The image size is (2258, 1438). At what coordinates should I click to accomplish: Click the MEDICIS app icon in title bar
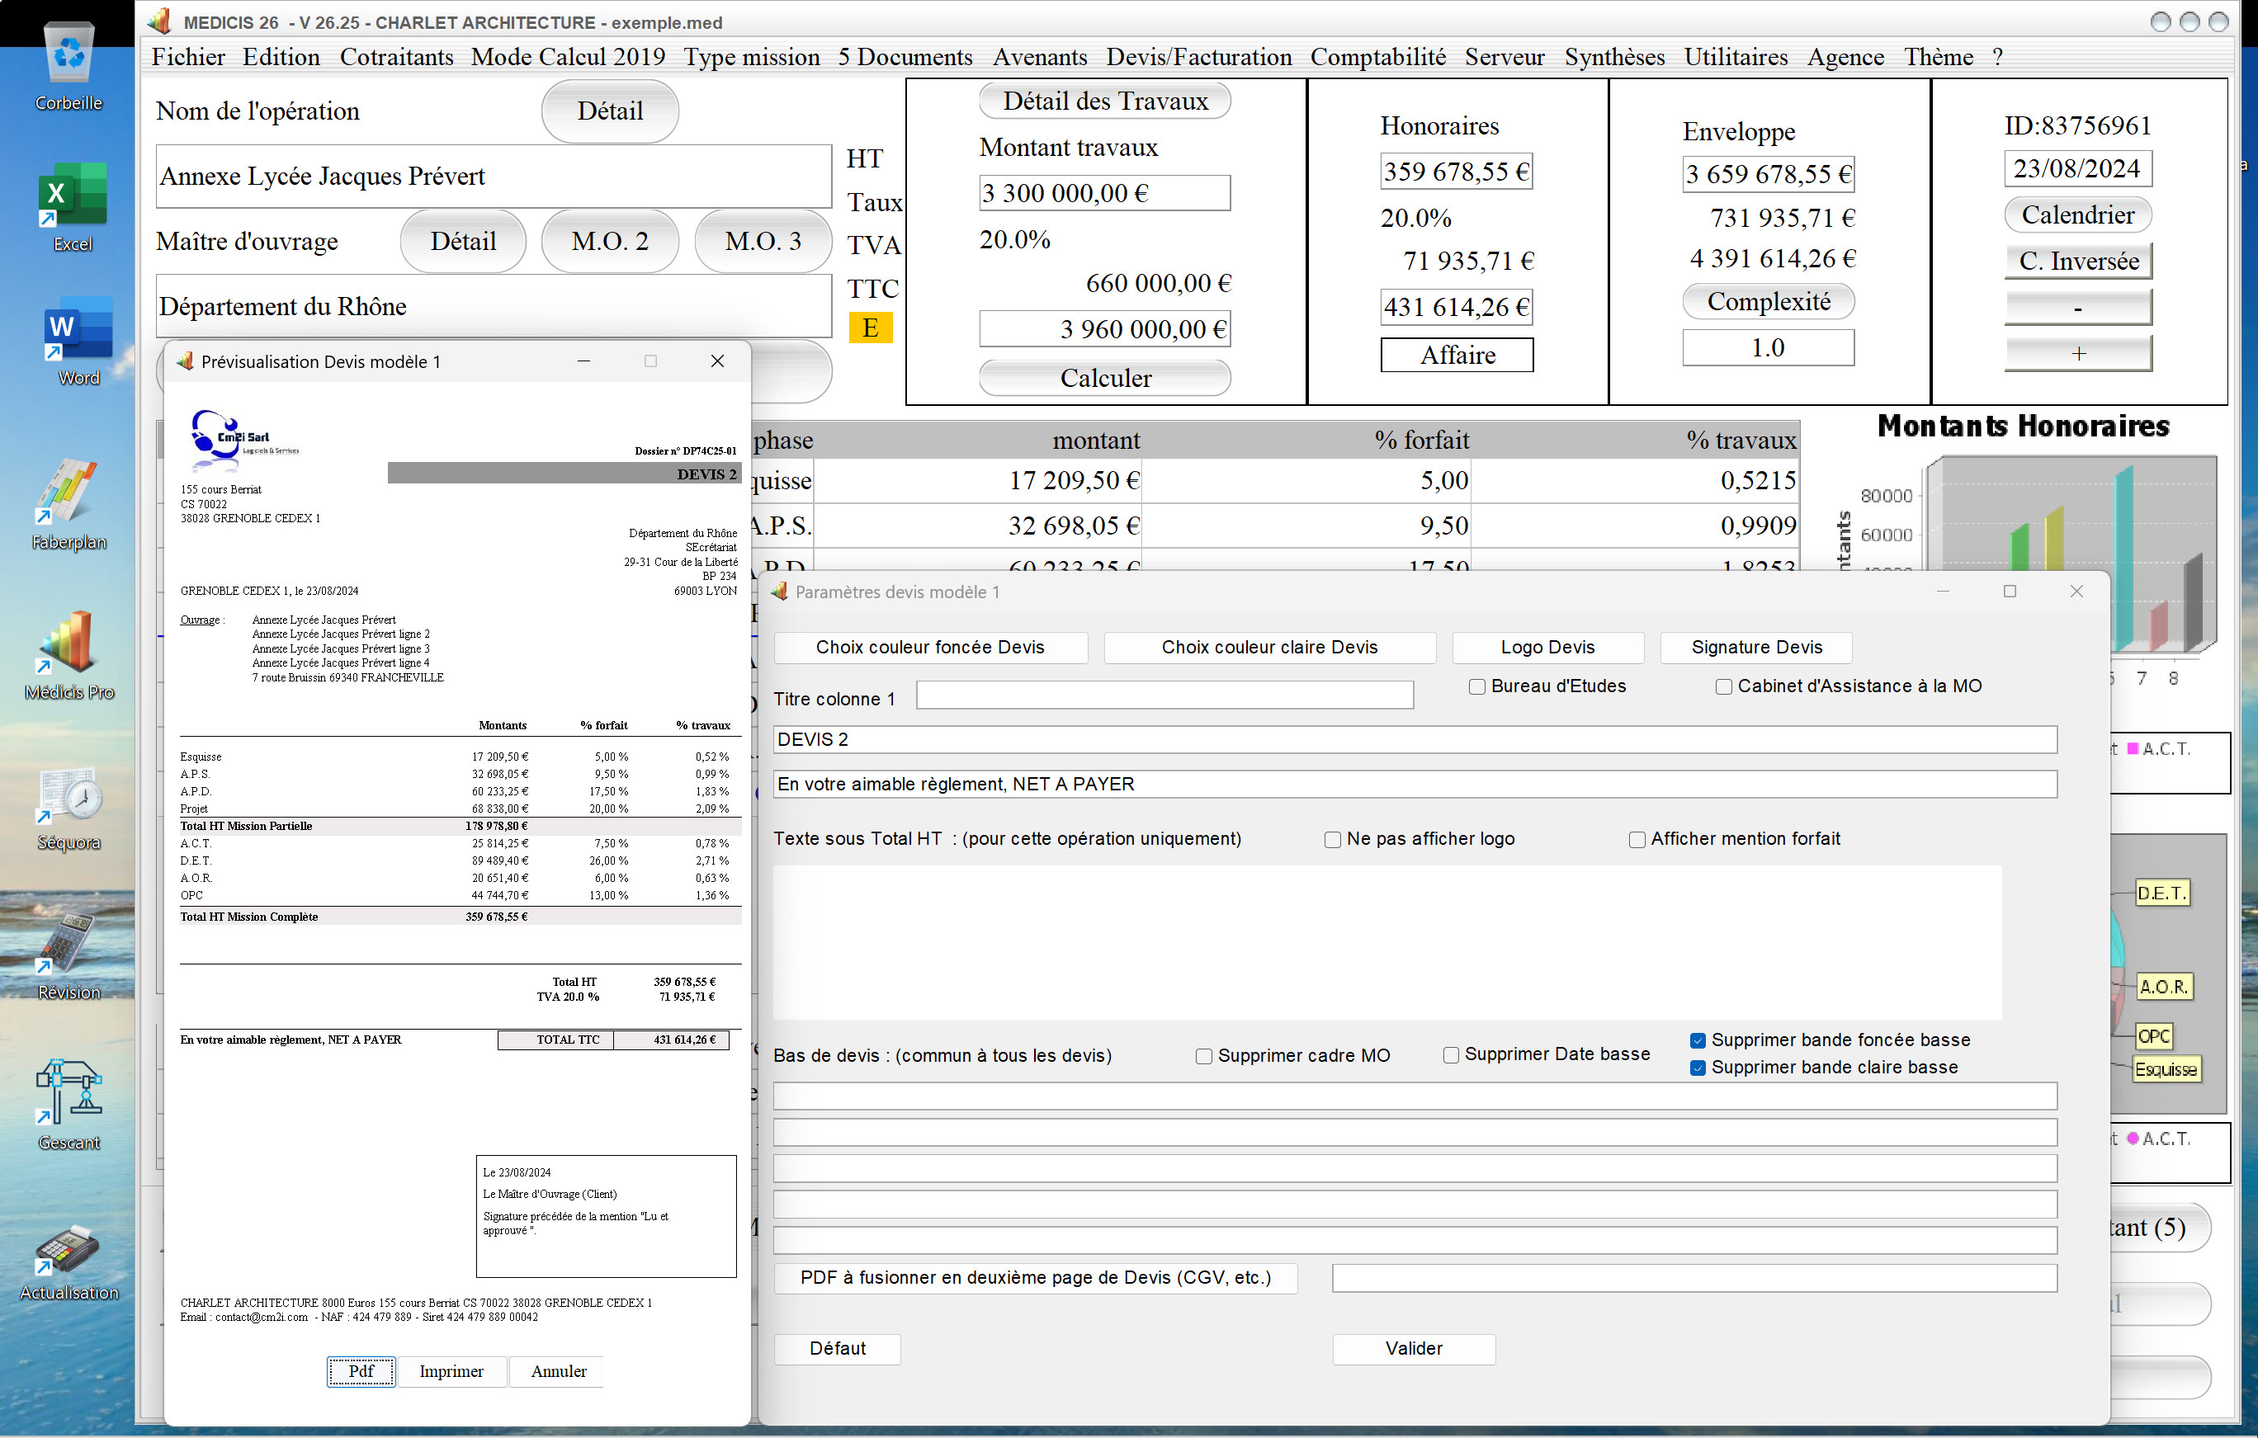click(x=159, y=21)
